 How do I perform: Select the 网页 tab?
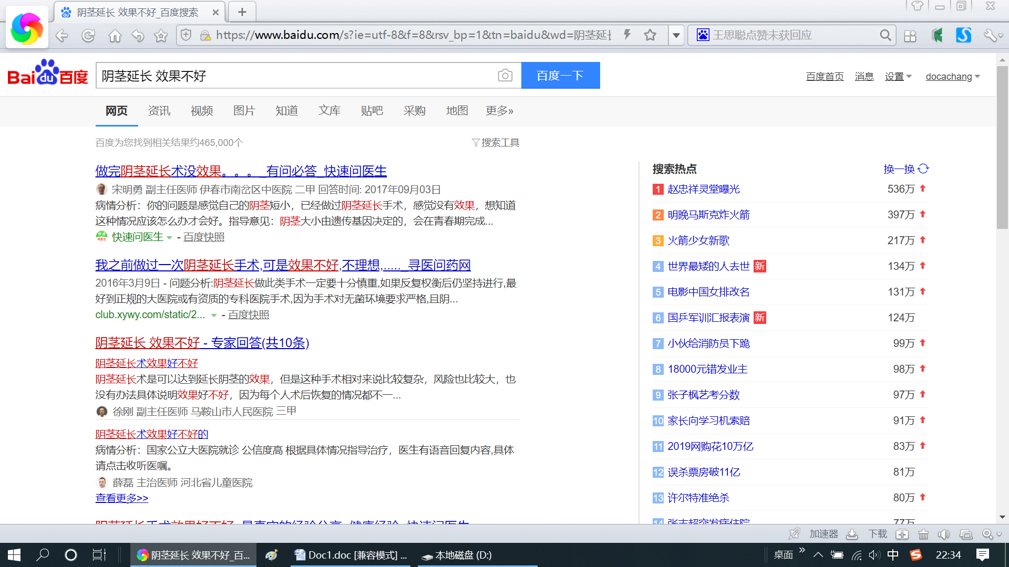[x=117, y=111]
